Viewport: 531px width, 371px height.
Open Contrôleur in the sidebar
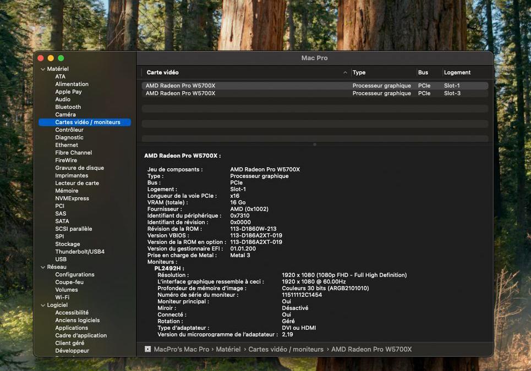69,130
